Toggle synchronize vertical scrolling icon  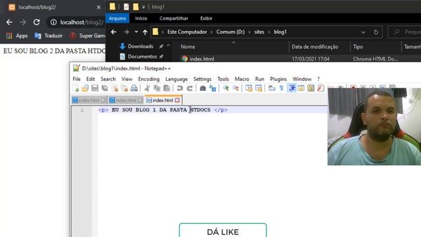(249, 88)
